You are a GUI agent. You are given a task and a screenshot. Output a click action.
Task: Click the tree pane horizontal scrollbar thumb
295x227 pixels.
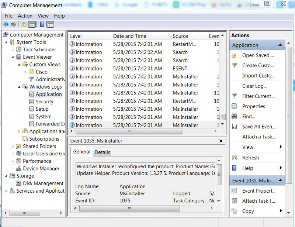point(25,213)
